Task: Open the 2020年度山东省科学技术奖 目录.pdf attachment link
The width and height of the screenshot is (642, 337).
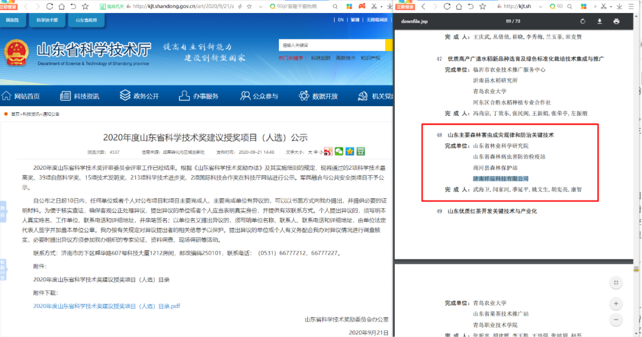Action: pos(106,306)
